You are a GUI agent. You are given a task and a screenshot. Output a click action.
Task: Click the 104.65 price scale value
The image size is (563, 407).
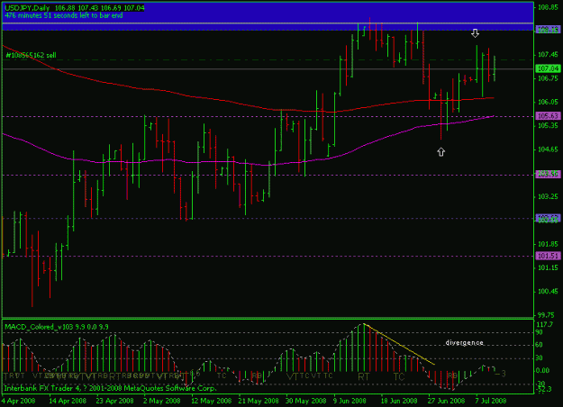click(548, 149)
